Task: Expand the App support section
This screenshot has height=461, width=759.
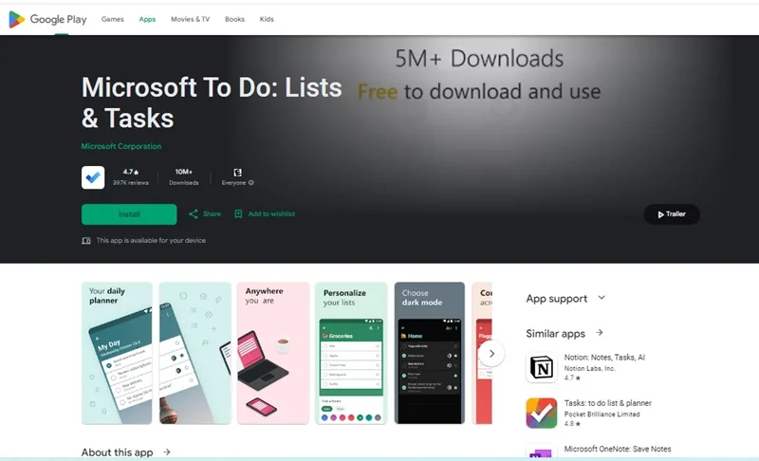Action: tap(602, 298)
